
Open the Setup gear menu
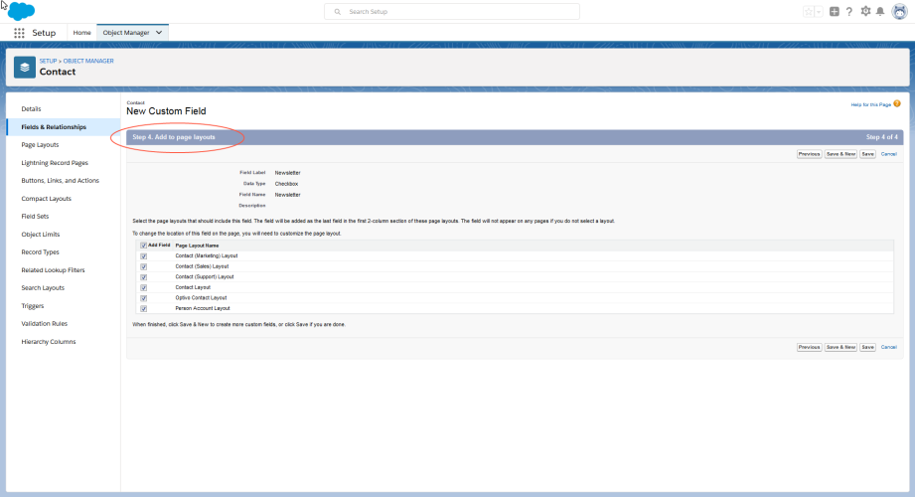(865, 12)
